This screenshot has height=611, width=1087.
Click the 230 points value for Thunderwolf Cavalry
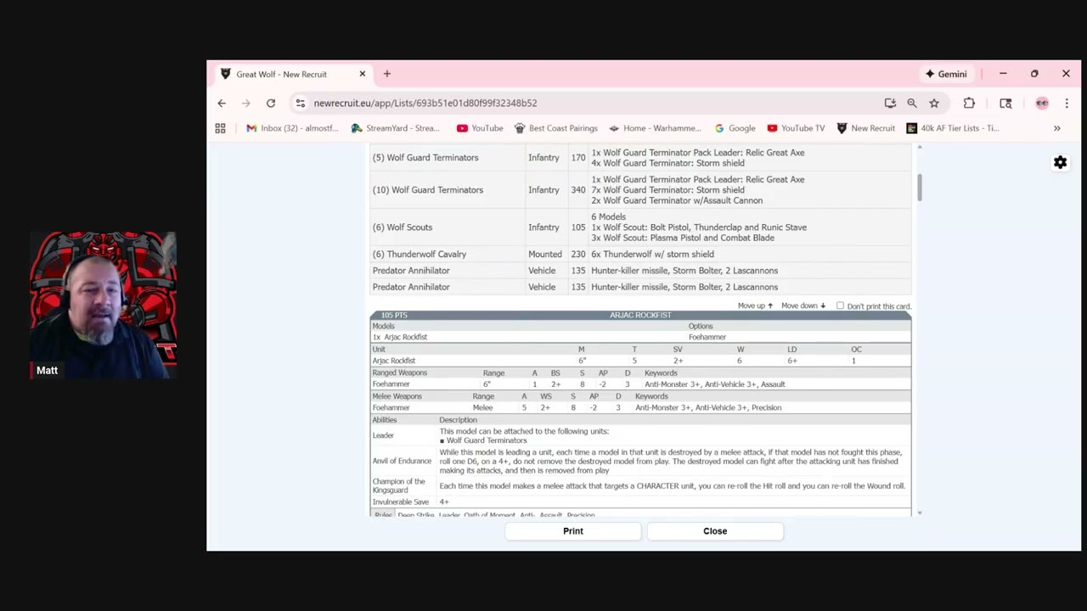(x=578, y=254)
